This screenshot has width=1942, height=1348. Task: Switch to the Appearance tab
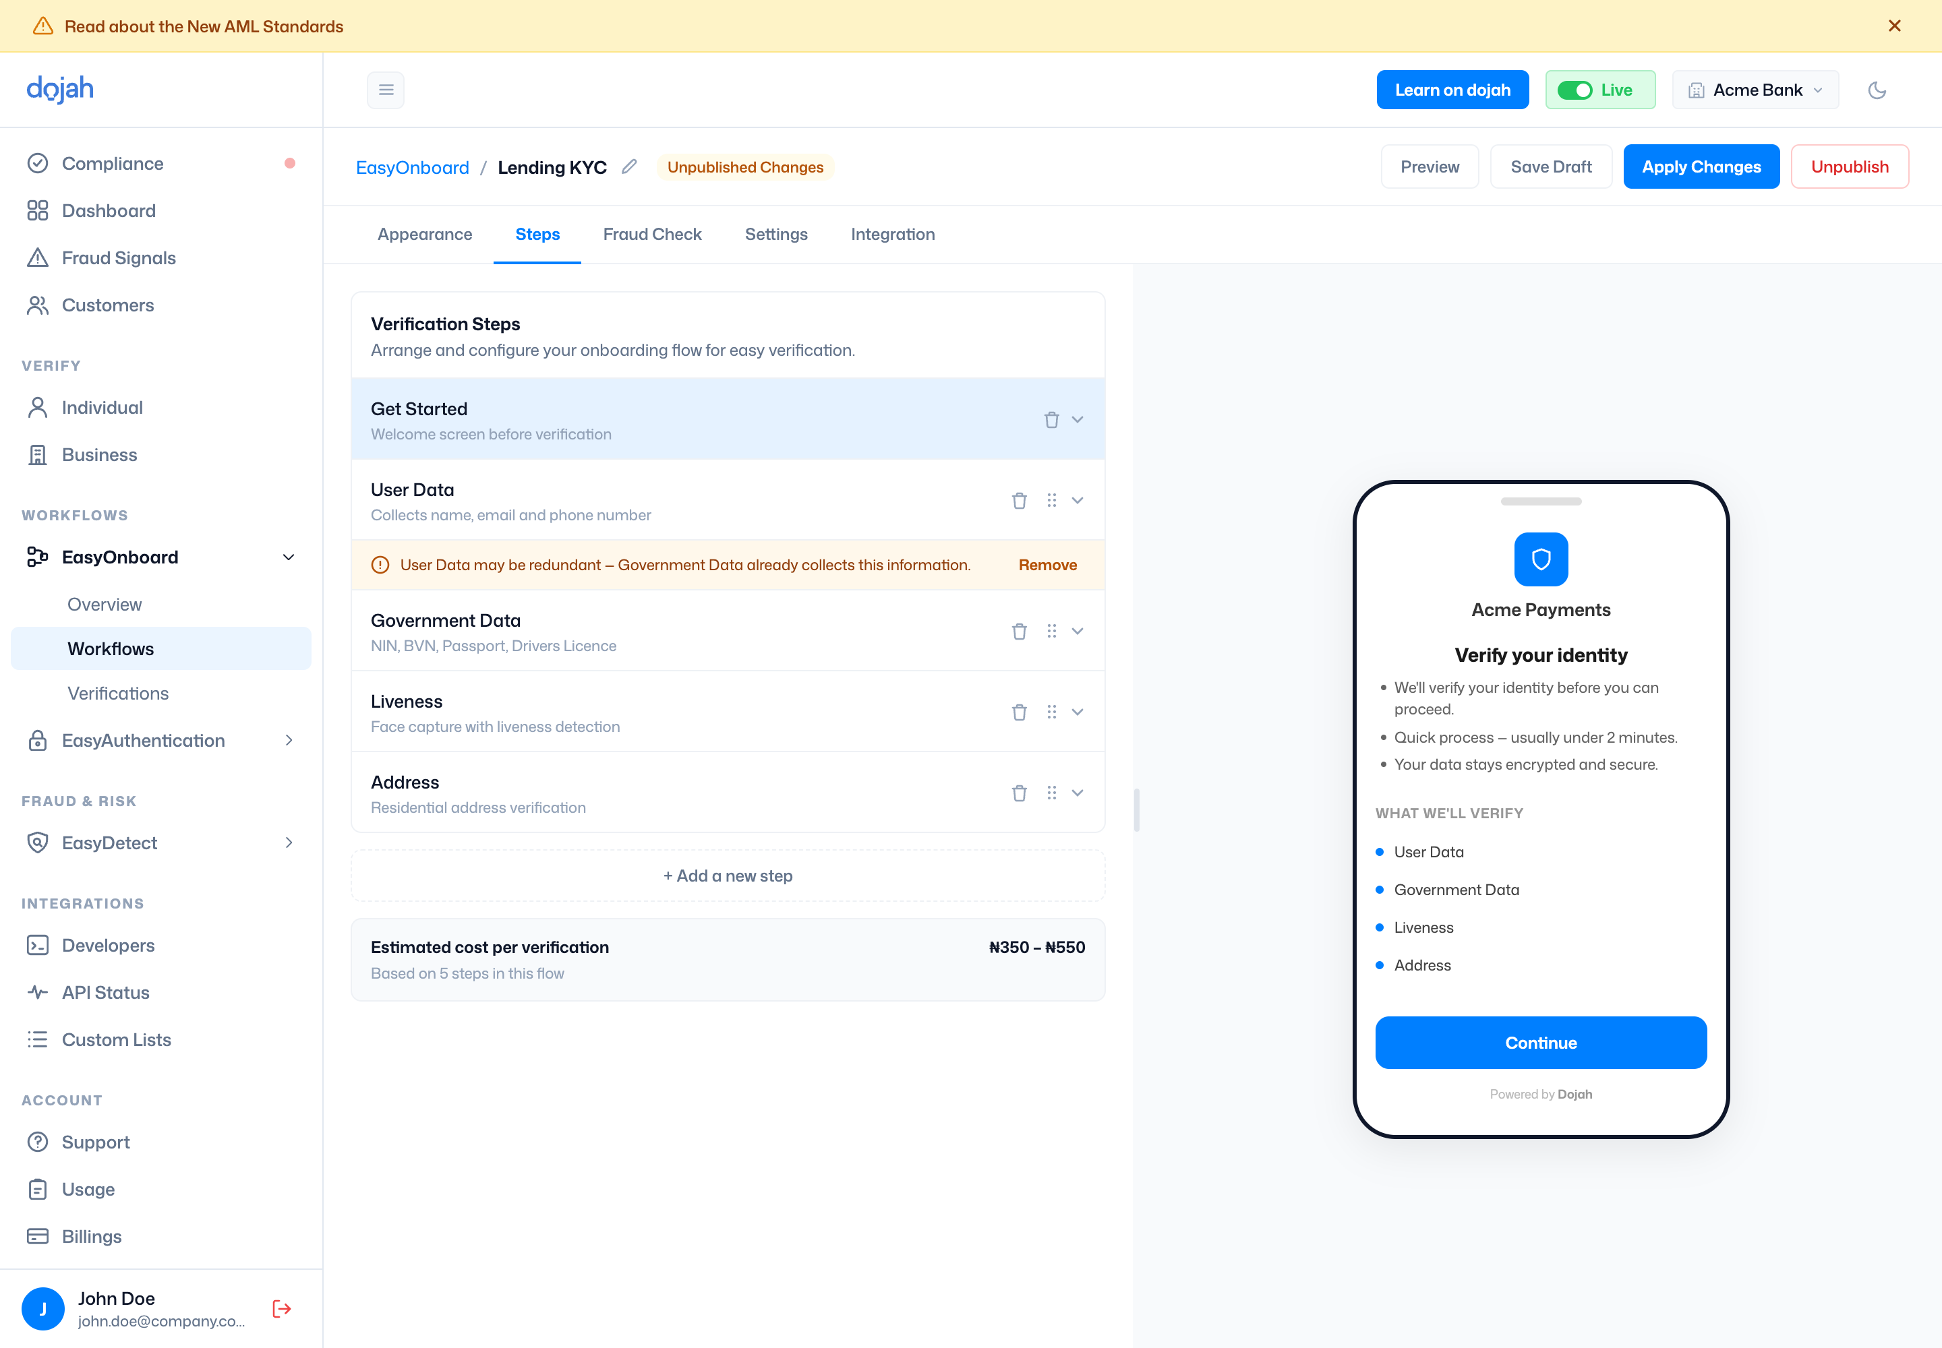tap(424, 234)
